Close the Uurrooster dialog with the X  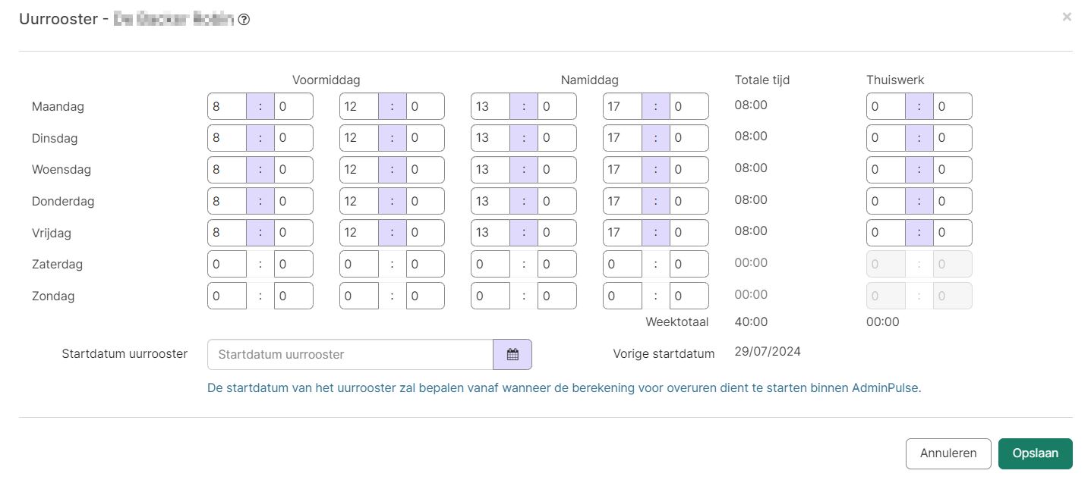1067,17
